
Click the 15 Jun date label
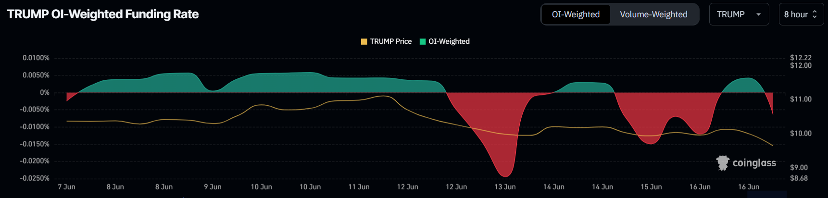pos(651,187)
